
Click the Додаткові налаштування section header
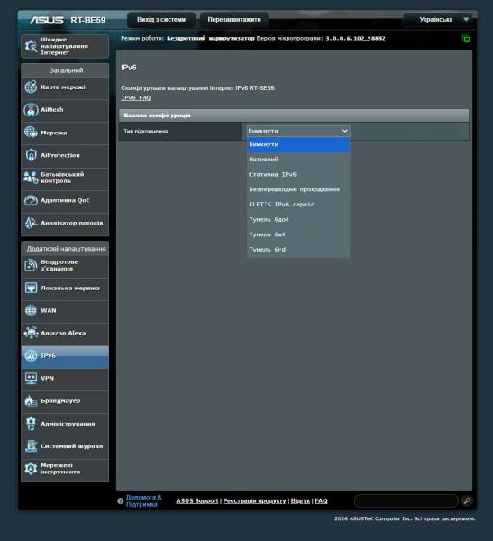click(x=65, y=249)
